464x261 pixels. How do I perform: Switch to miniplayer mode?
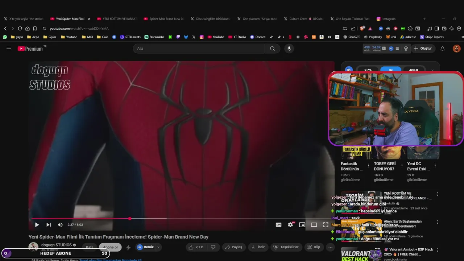point(302,225)
